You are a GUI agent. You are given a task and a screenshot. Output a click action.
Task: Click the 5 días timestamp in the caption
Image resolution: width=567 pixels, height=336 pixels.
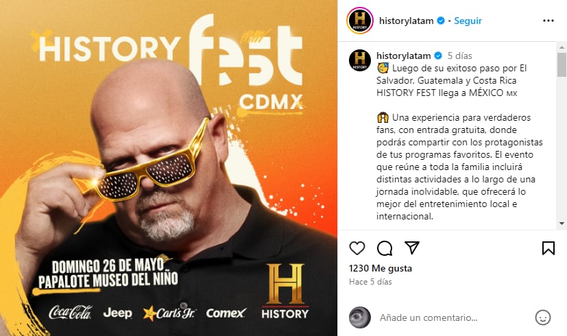point(460,56)
